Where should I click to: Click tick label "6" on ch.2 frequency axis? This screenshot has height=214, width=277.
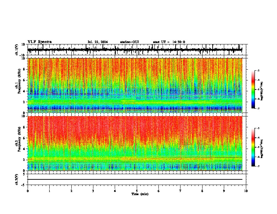click(x=24, y=138)
